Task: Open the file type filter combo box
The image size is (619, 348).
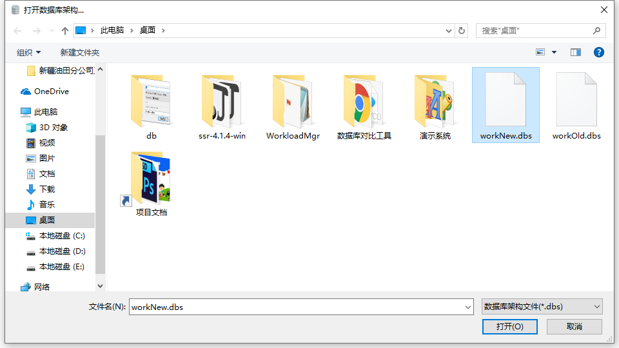Action: [x=542, y=307]
